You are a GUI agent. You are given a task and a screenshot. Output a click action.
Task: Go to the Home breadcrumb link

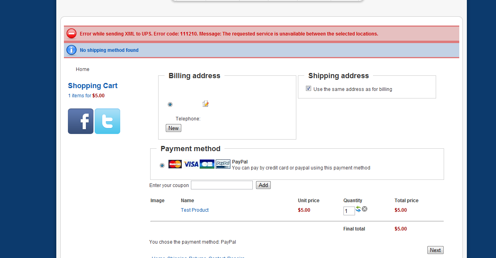(x=83, y=69)
